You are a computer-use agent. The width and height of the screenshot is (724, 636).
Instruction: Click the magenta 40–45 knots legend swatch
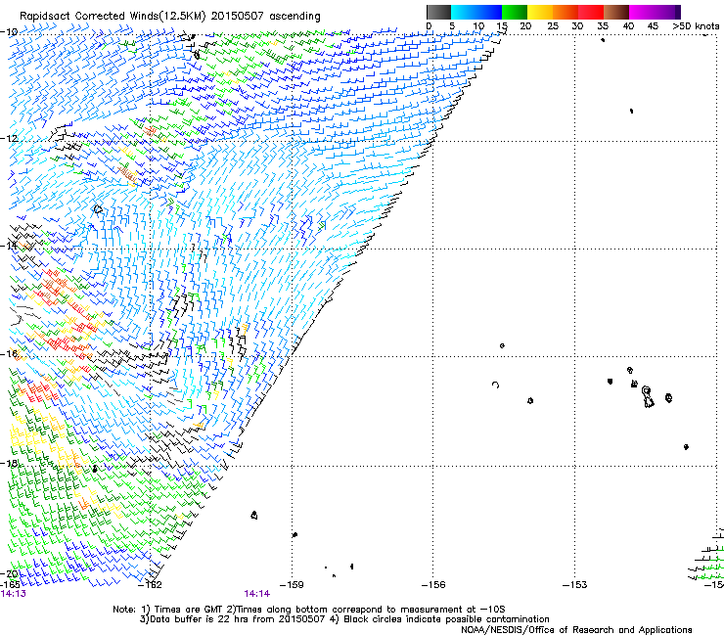coord(642,12)
